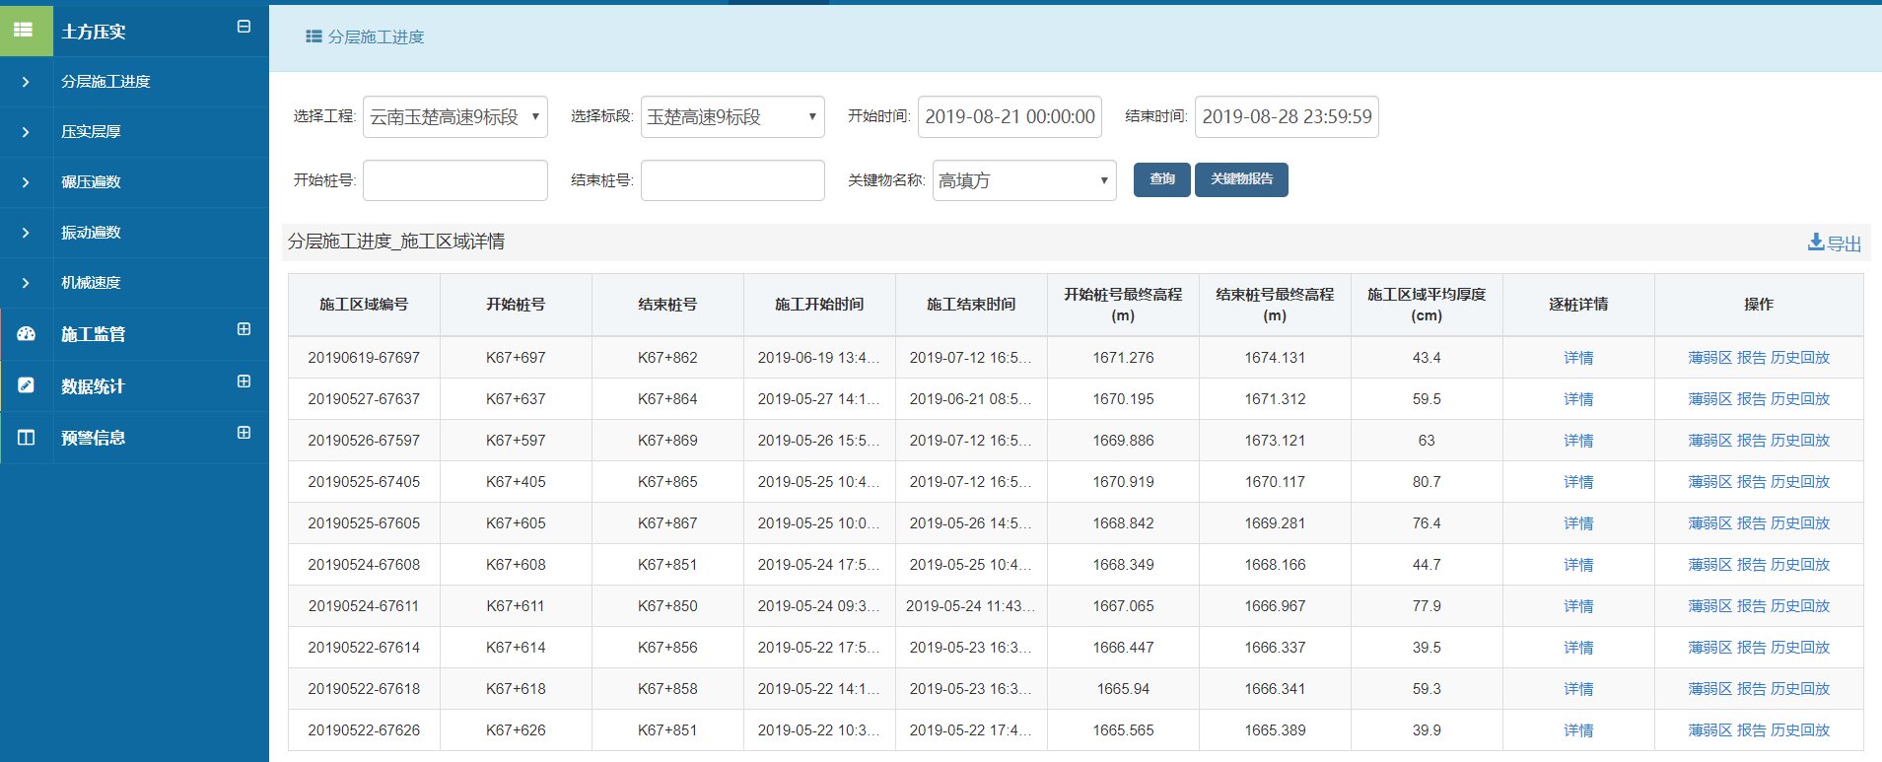Collapse the 土方压实 menu using minus icon
Screen dimensions: 1882x762
pyautogui.click(x=244, y=27)
